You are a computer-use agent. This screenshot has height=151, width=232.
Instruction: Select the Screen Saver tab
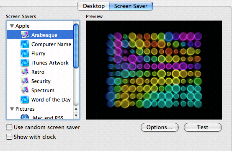[131, 6]
